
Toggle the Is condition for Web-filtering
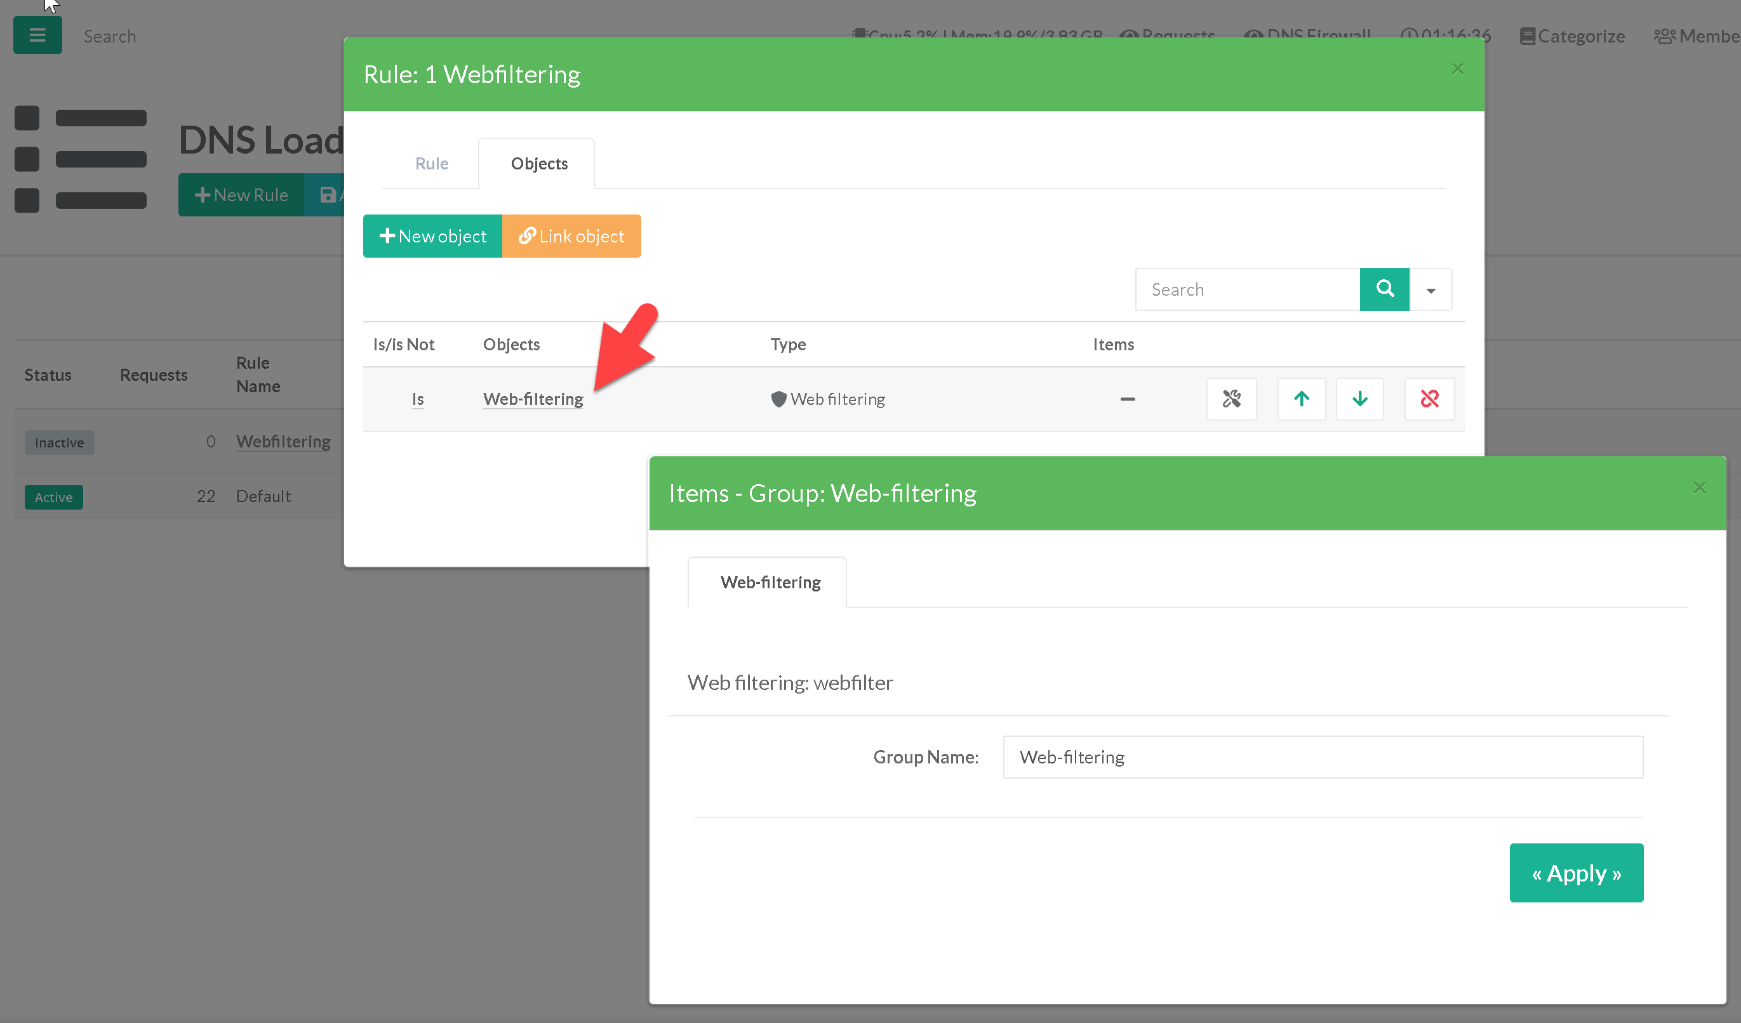(x=417, y=399)
